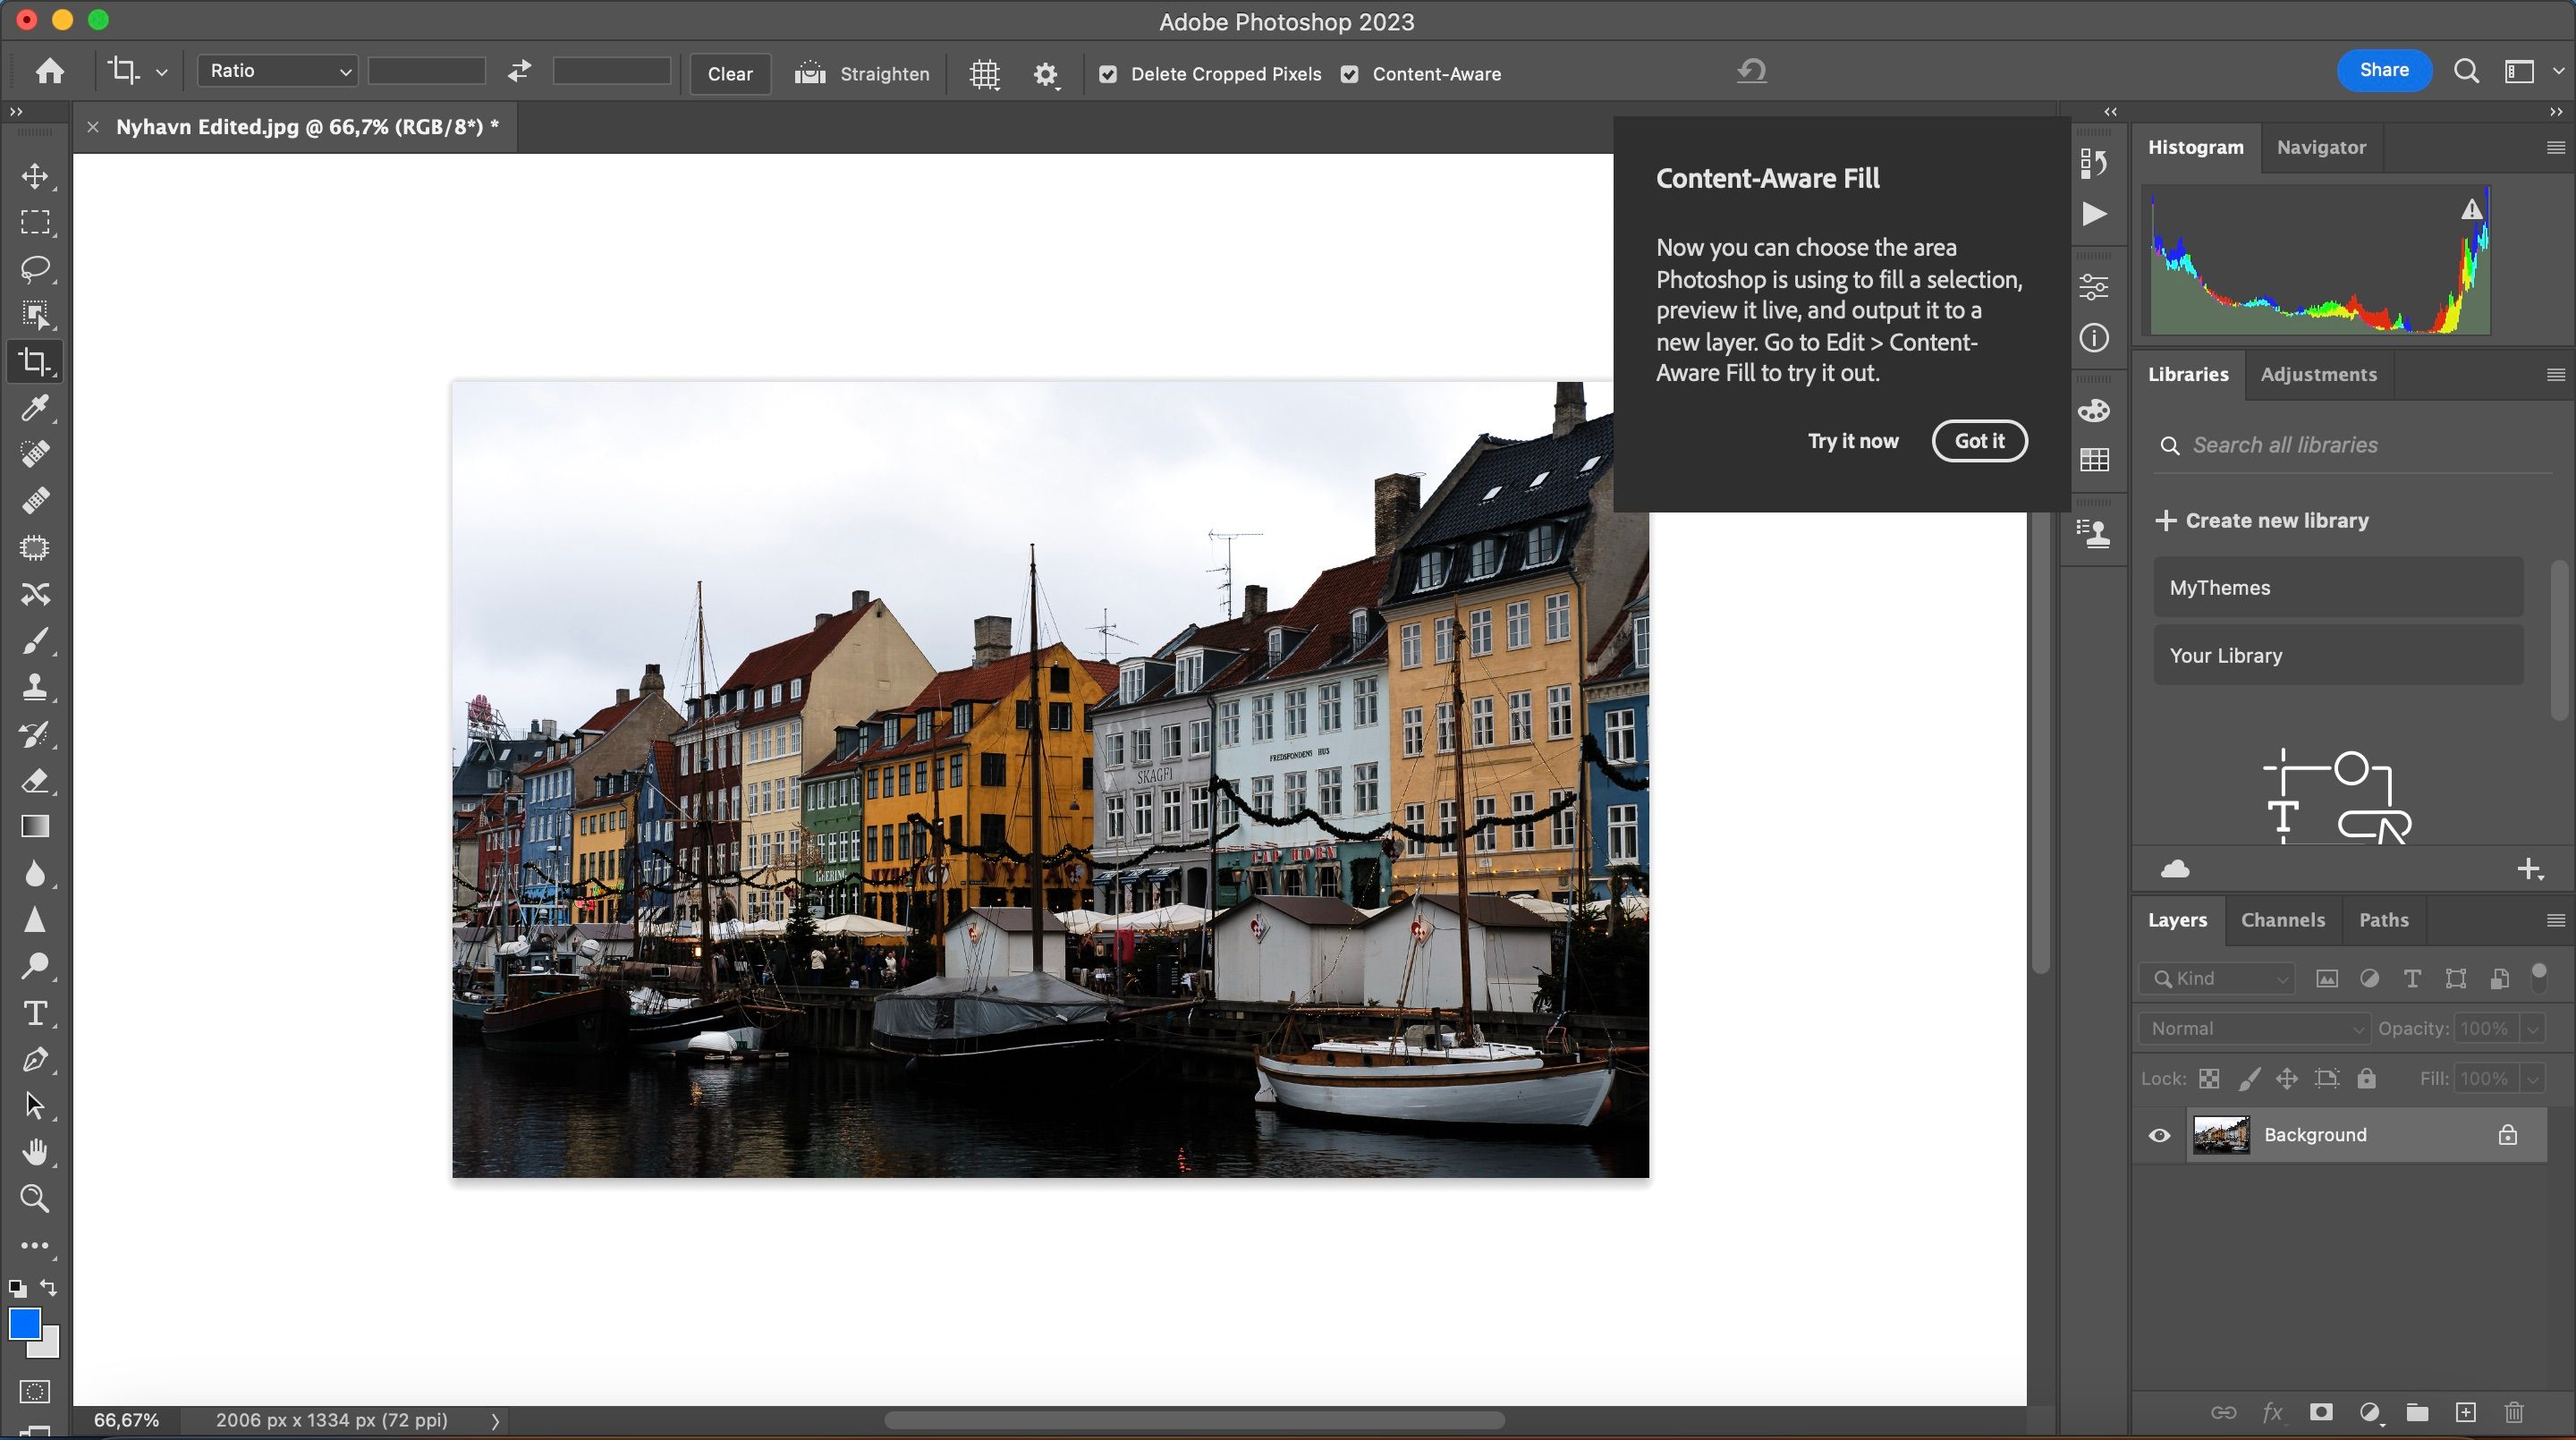Select the Type tool
This screenshot has width=2576, height=1440.
click(35, 1013)
